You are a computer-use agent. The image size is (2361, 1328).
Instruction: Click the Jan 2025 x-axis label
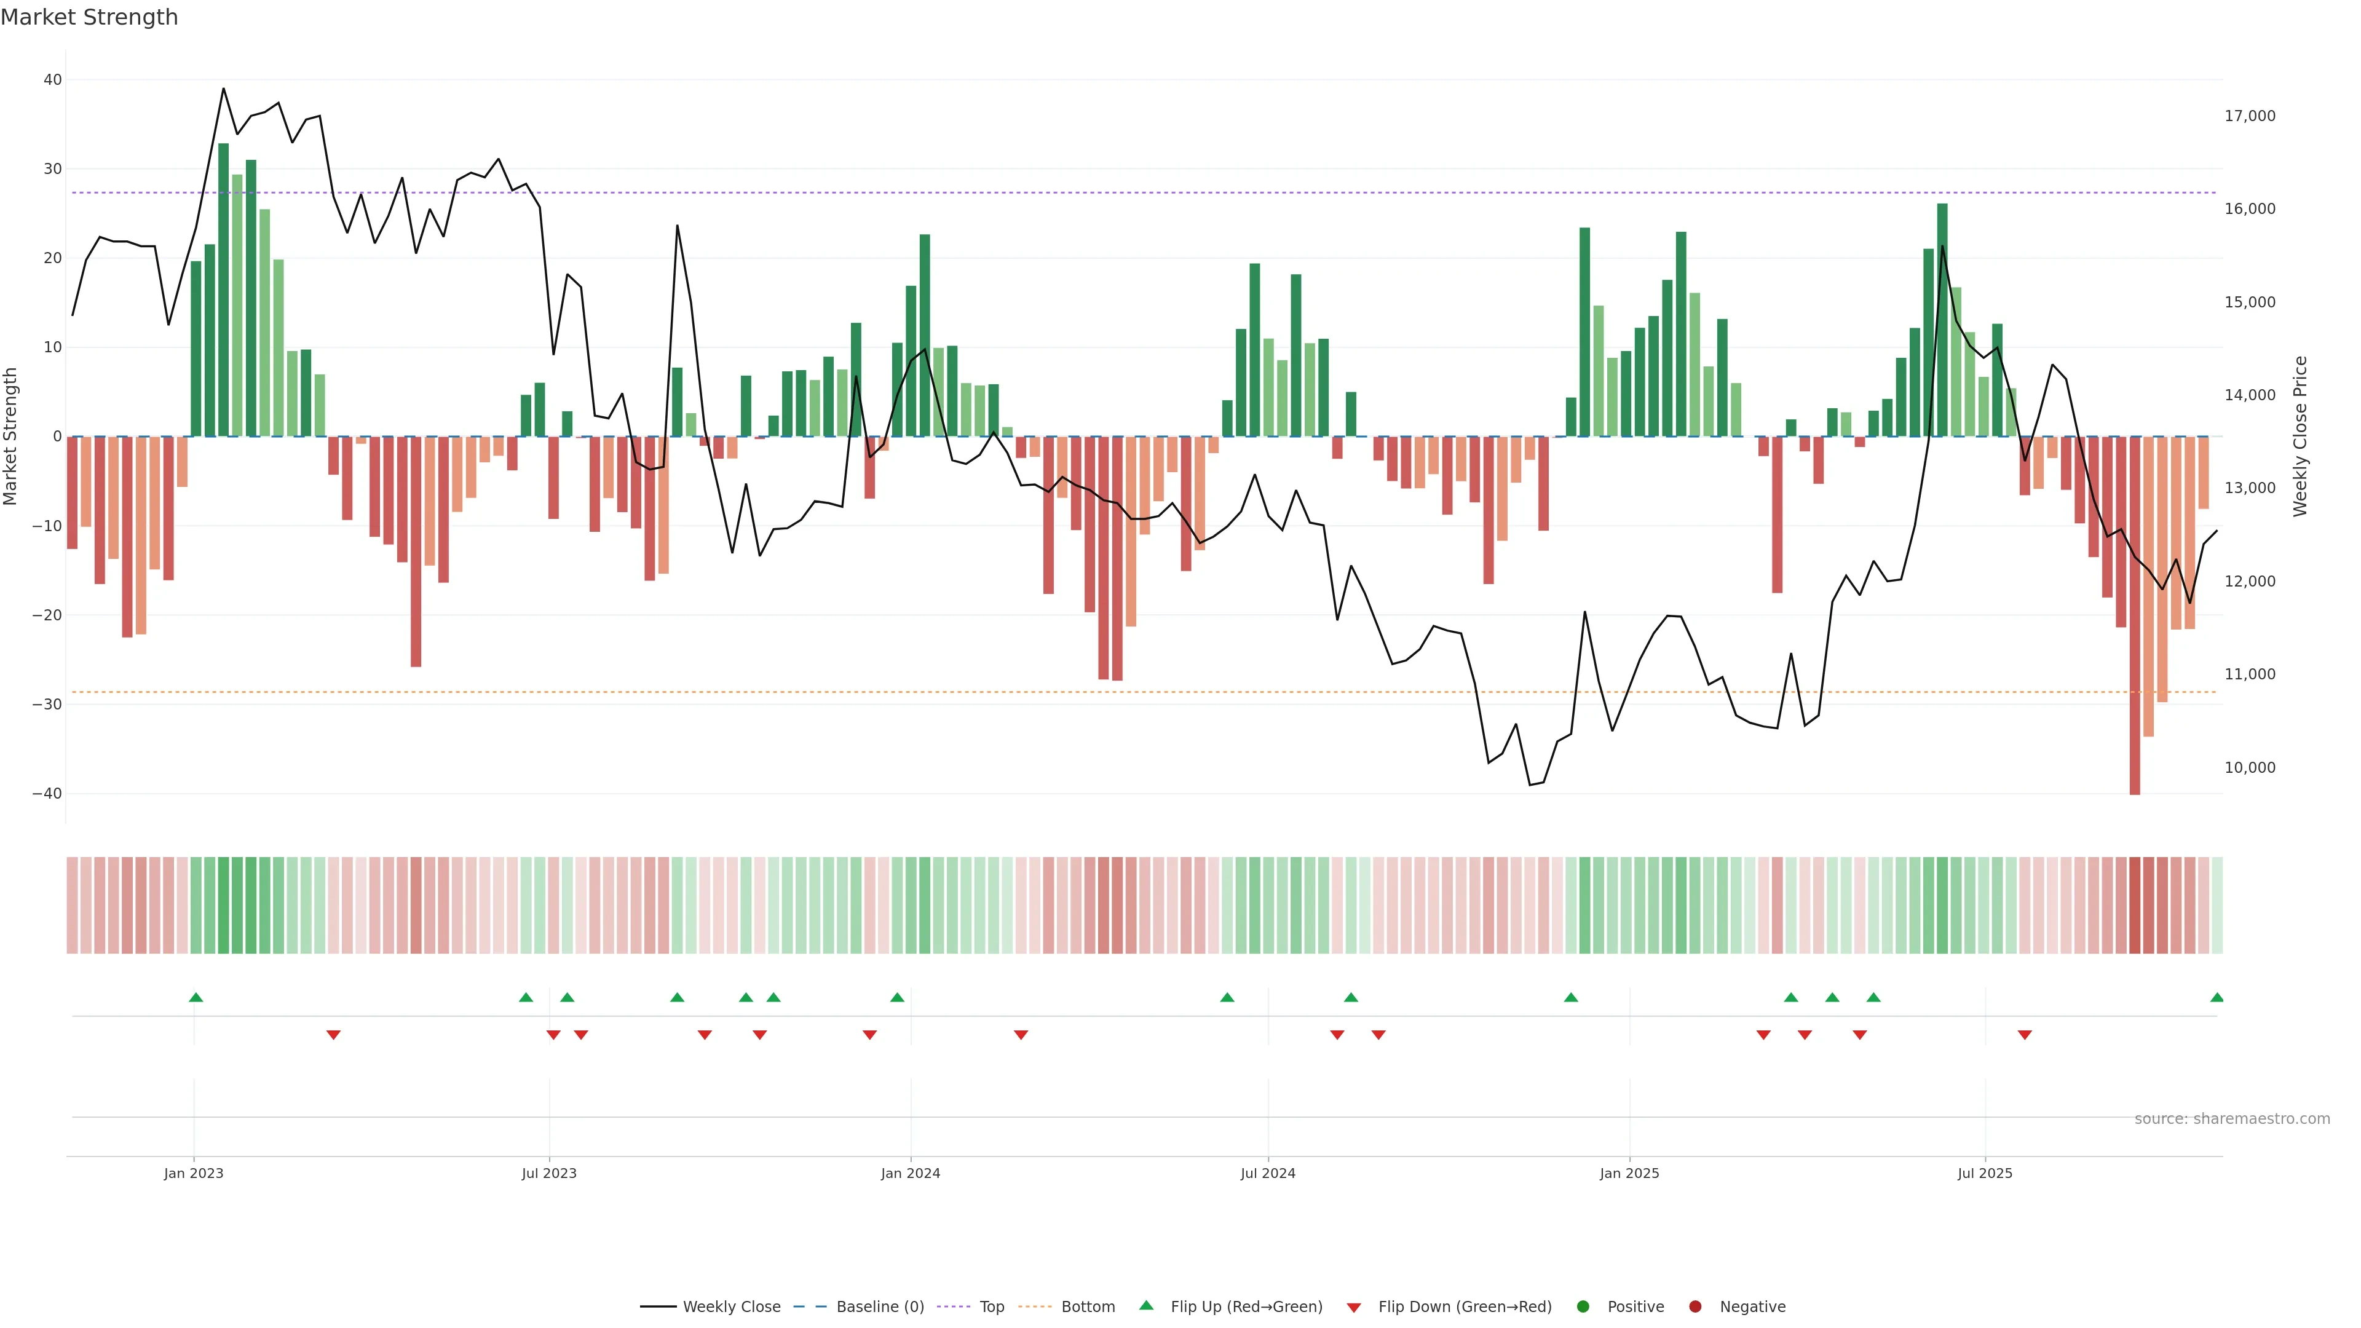[1629, 1173]
